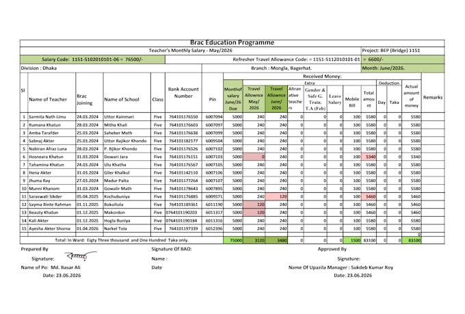Select teacher name 'Rumana Khatun'
Image resolution: width=465 pixels, height=314 pixels.
pyautogui.click(x=44, y=125)
